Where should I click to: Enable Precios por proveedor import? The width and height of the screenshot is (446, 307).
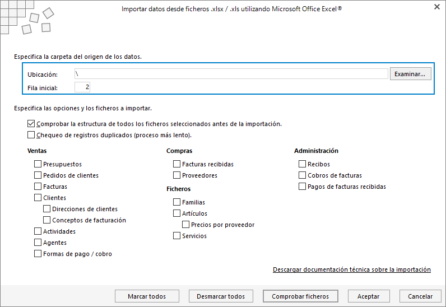[185, 225]
